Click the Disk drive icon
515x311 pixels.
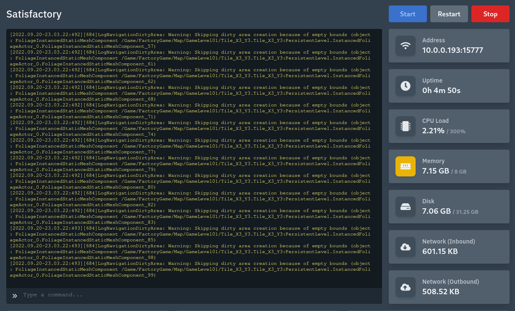[x=405, y=207]
